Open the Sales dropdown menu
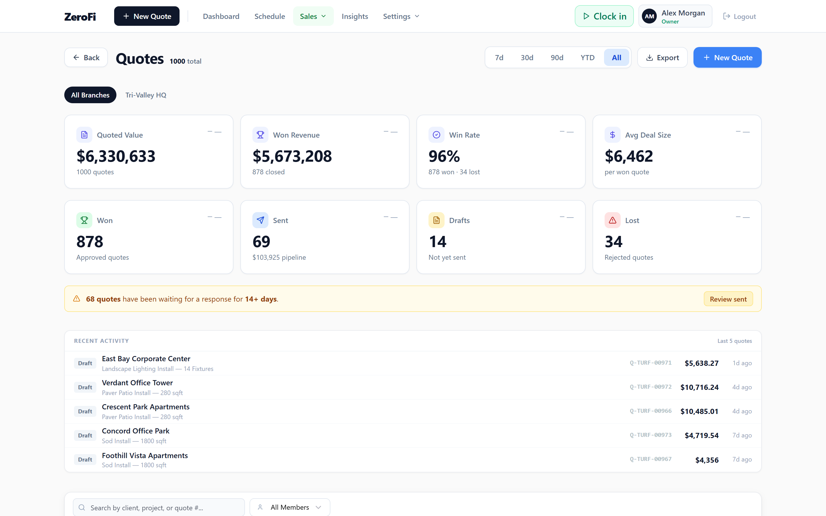 (x=313, y=16)
